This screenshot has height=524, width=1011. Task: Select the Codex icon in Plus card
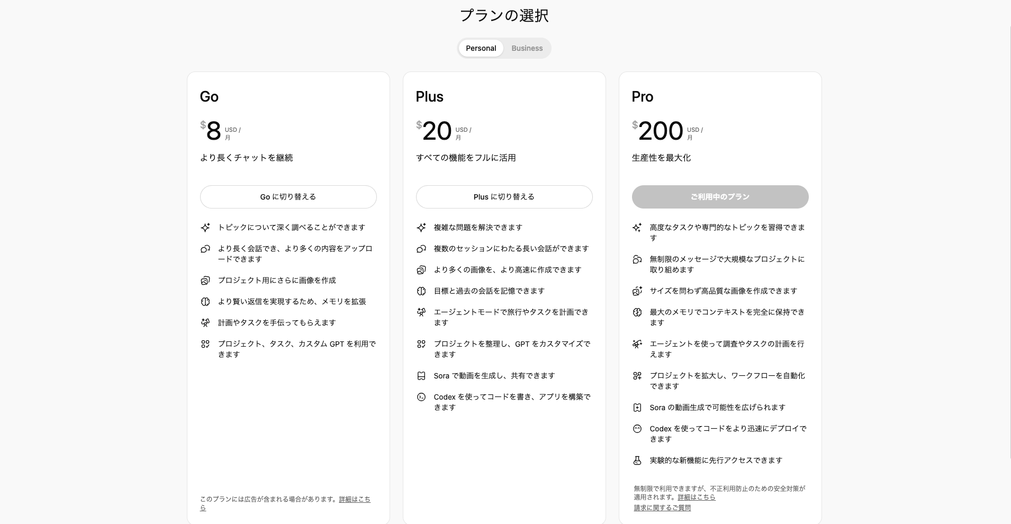(421, 396)
